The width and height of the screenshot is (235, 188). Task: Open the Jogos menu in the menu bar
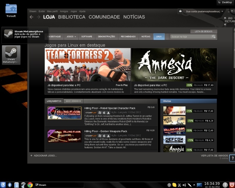pos(74,11)
